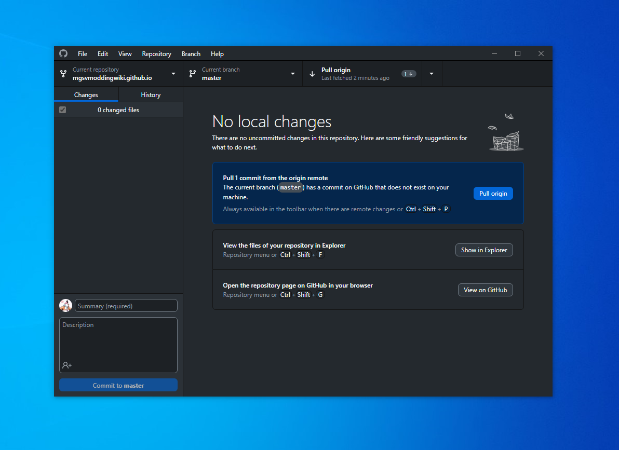
Task: Click the add co-authors icon in the description box
Action: (66, 365)
